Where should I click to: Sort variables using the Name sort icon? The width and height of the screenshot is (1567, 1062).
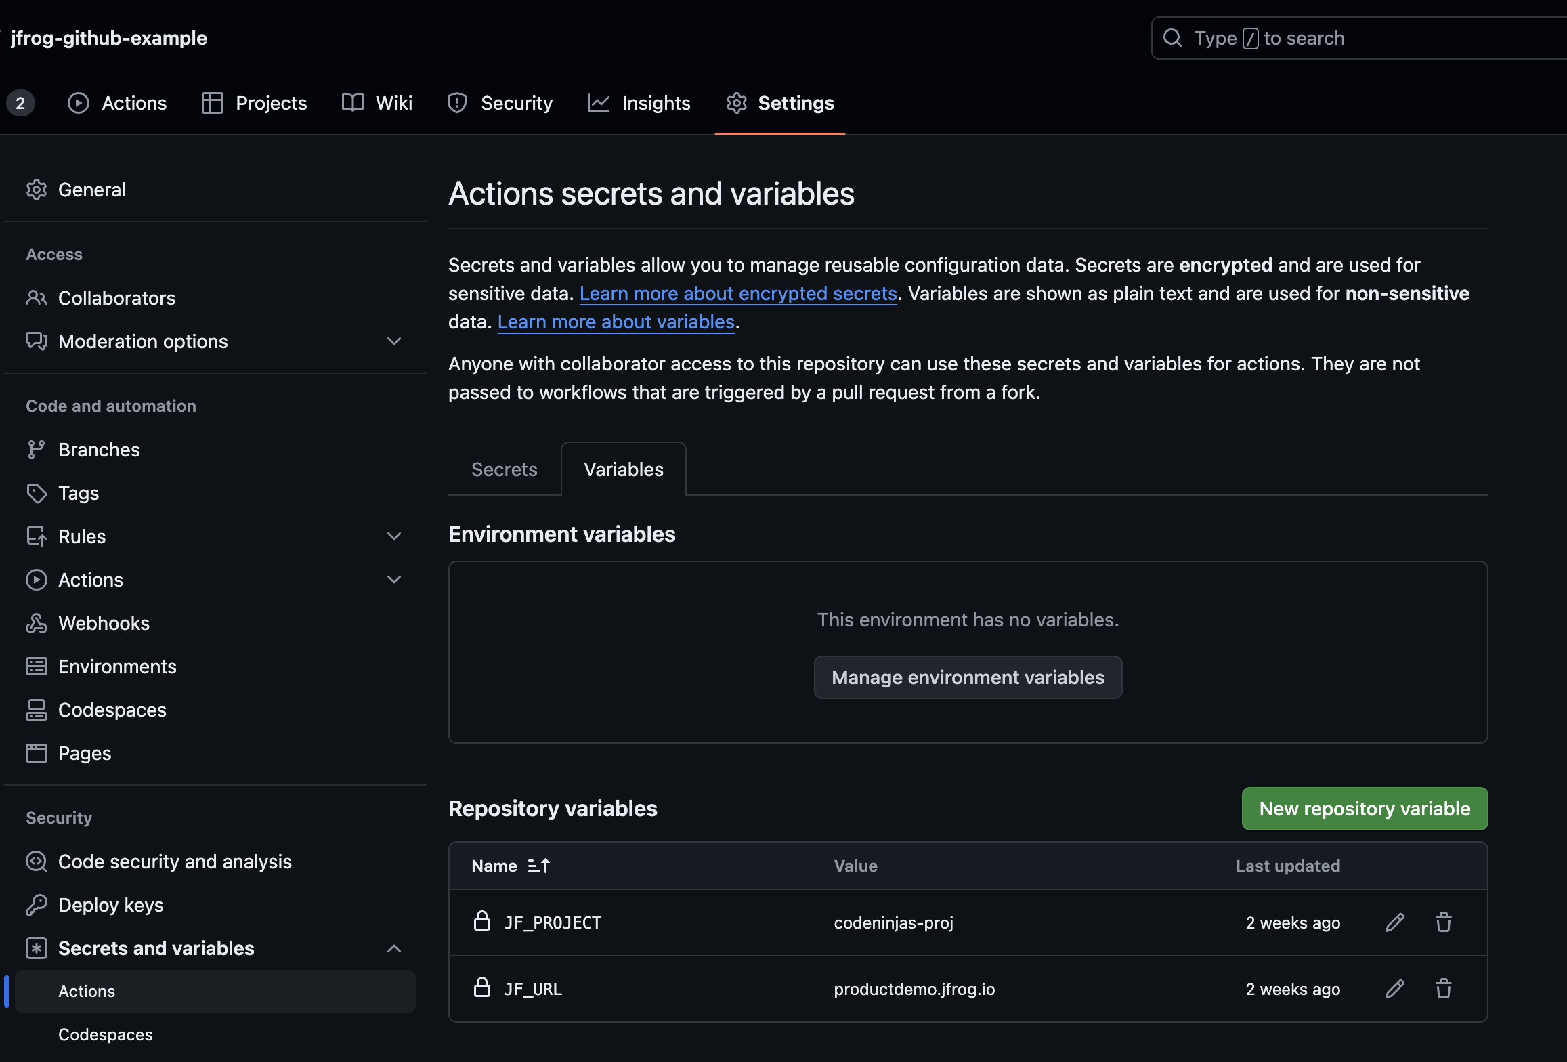539,866
